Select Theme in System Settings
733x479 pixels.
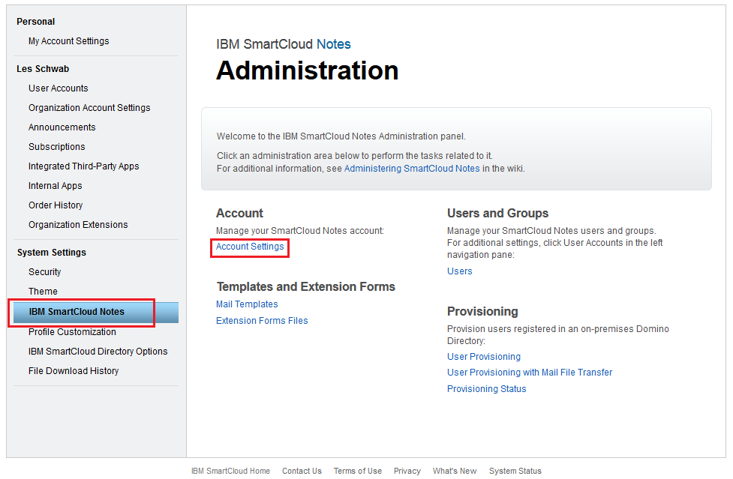point(43,292)
